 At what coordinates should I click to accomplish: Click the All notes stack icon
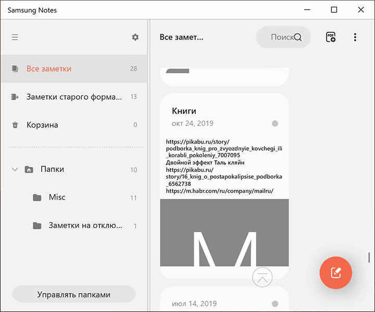(15, 69)
